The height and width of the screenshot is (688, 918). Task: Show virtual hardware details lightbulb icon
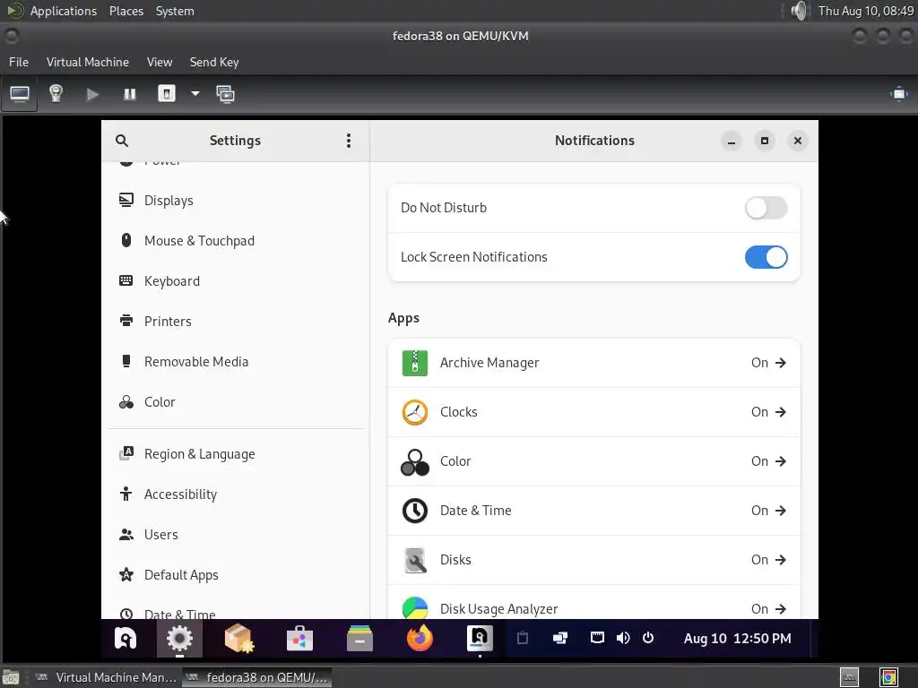pos(56,93)
